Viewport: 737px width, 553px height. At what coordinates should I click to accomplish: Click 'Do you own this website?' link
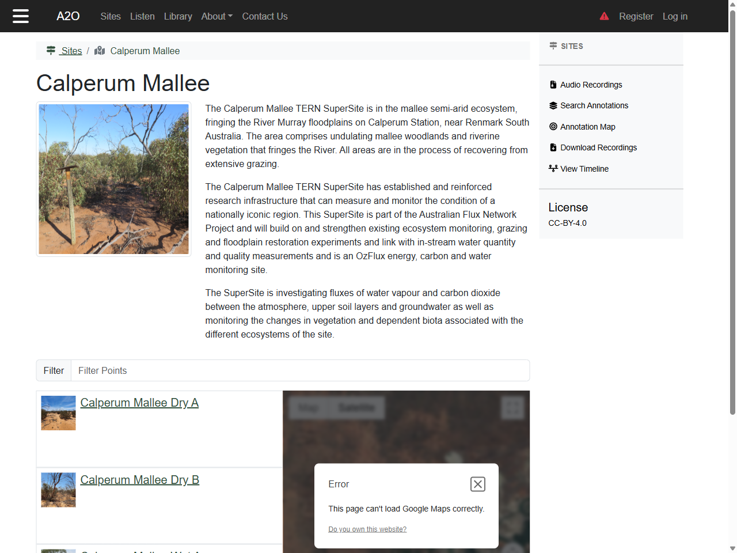pyautogui.click(x=367, y=529)
